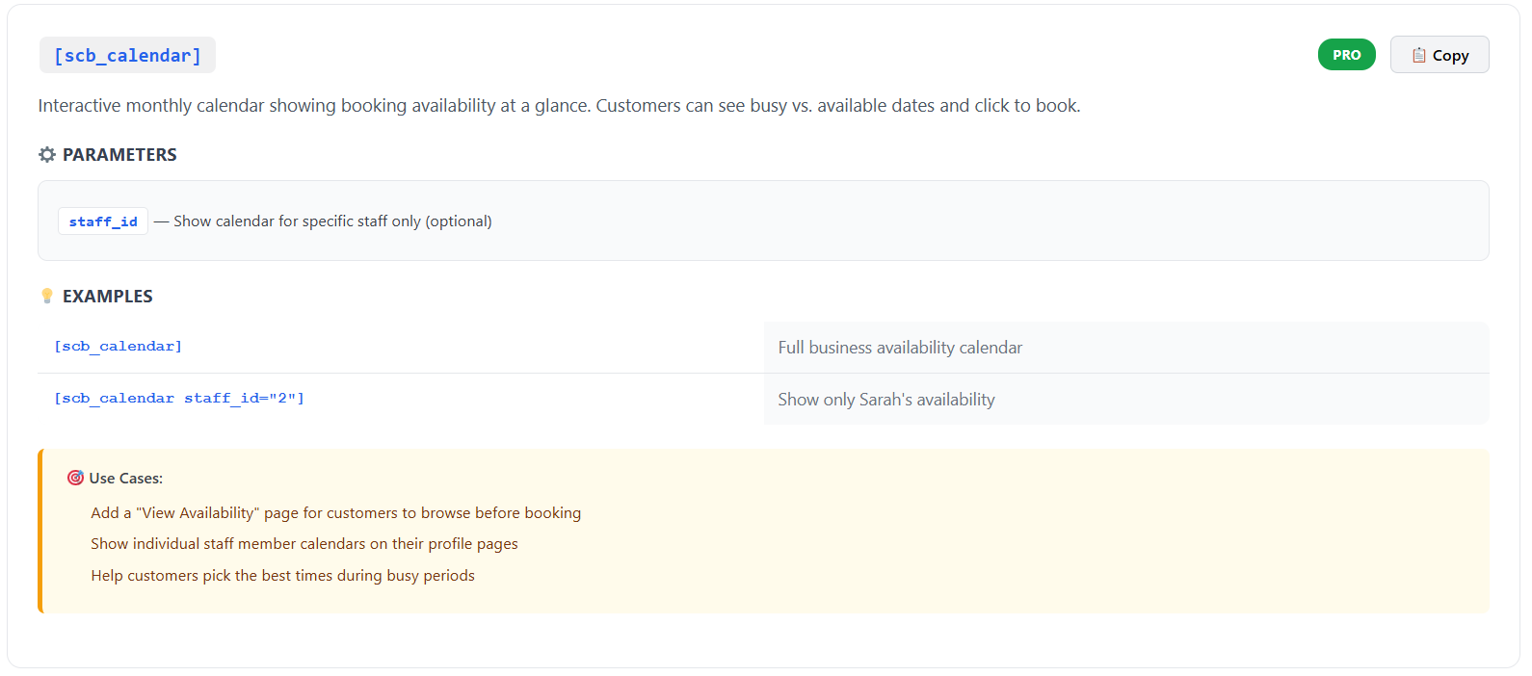Click the [scb_calendar] shortcode title
Viewport: 1532px width, 676px height.
pos(127,55)
